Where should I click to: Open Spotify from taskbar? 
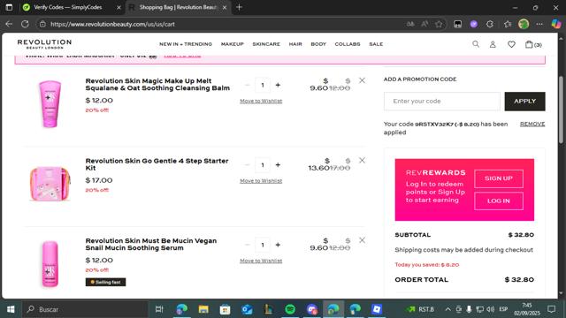pyautogui.click(x=290, y=309)
